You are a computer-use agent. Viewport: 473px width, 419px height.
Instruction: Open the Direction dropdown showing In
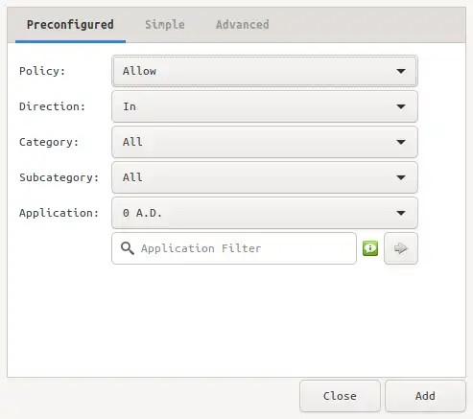coord(265,106)
